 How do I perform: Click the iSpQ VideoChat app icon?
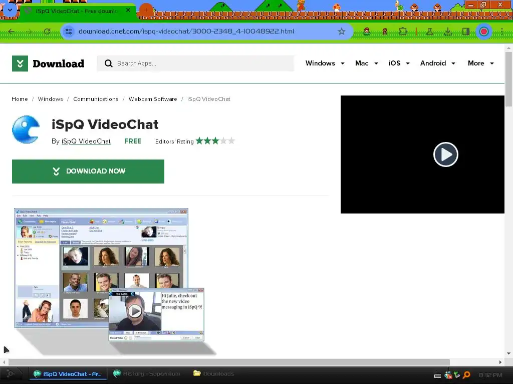pos(26,129)
